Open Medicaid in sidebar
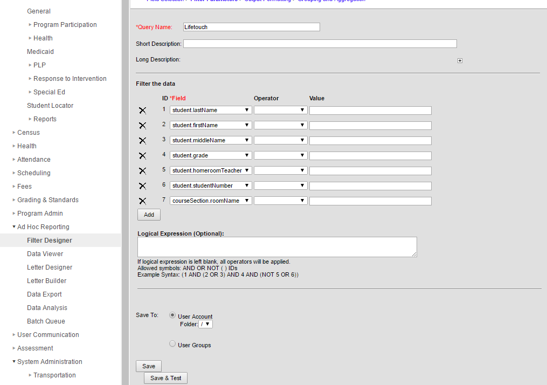This screenshot has width=547, height=385. (x=40, y=52)
